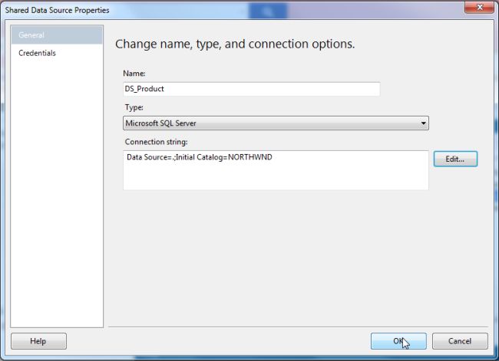The width and height of the screenshot is (499, 361).
Task: Click the heading "Change name, type, and connection options."
Action: pyautogui.click(x=235, y=44)
